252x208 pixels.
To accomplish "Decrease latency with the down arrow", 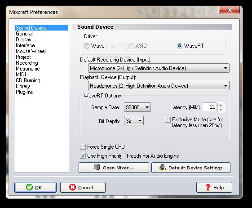I will click(221, 110).
